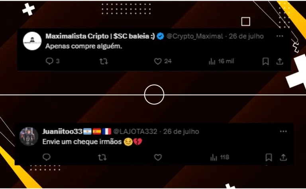Open more options on Juaniitoo33 tweet
The width and height of the screenshot is (306, 189).
pyautogui.click(x=283, y=132)
